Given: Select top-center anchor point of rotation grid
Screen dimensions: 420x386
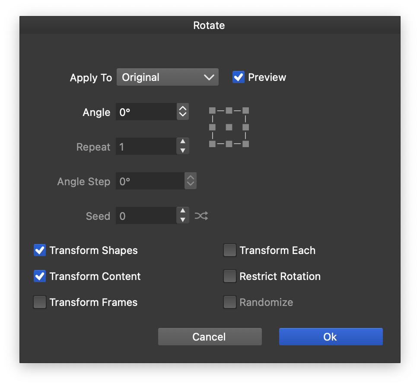Looking at the screenshot, I should pos(229,111).
